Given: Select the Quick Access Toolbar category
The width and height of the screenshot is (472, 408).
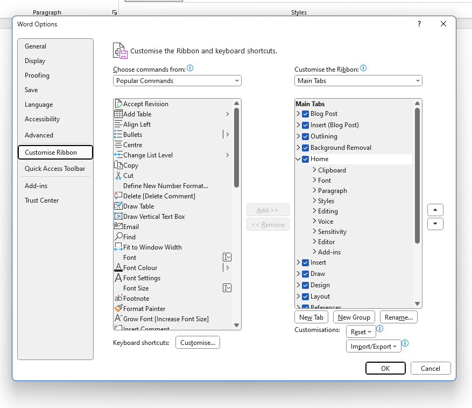Looking at the screenshot, I should tap(55, 169).
